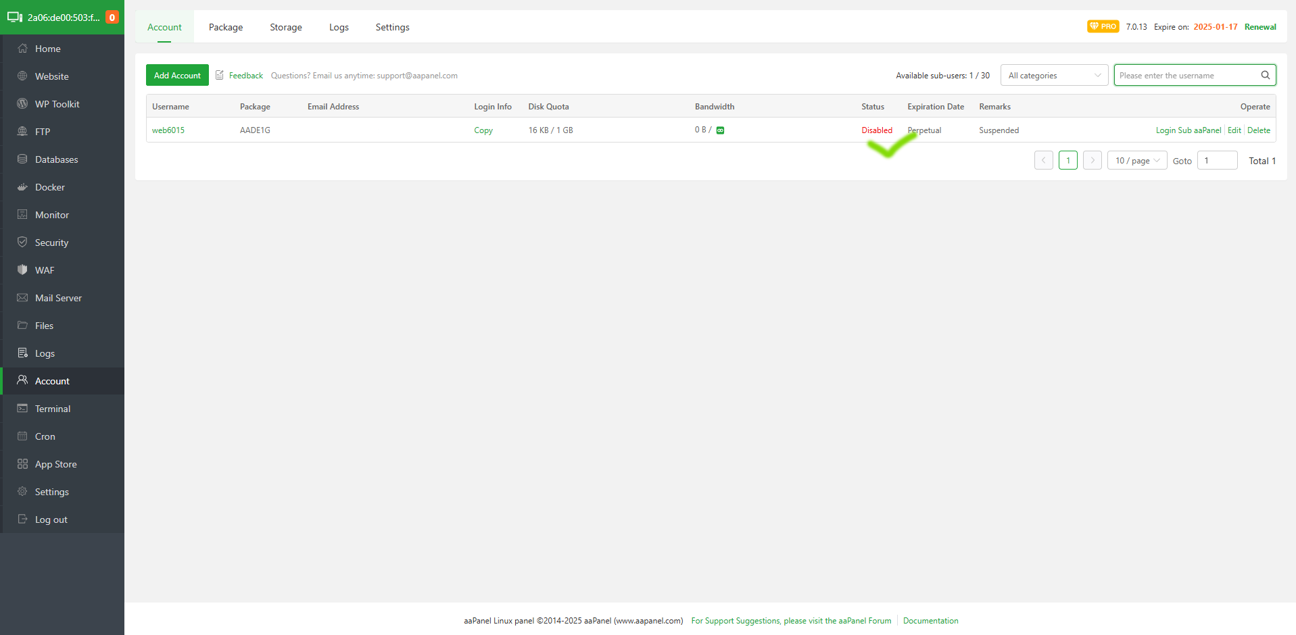Open the Terminal console icon
This screenshot has width=1296, height=635.
22,409
